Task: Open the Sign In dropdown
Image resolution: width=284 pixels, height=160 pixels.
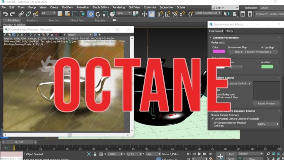Action: (225, 7)
